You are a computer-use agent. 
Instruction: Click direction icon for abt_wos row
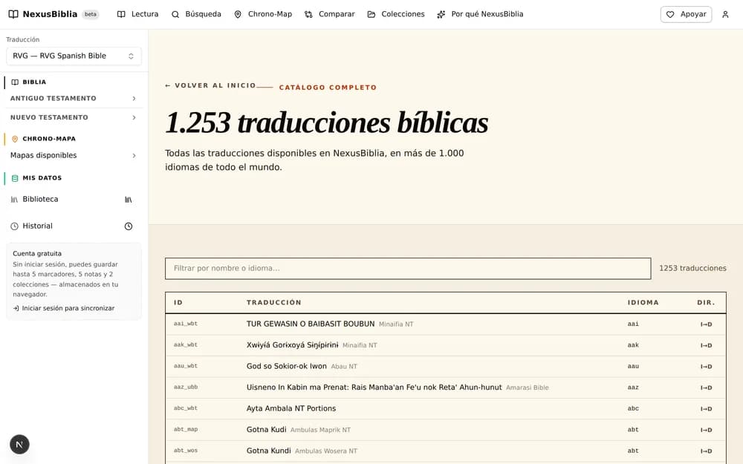point(706,451)
